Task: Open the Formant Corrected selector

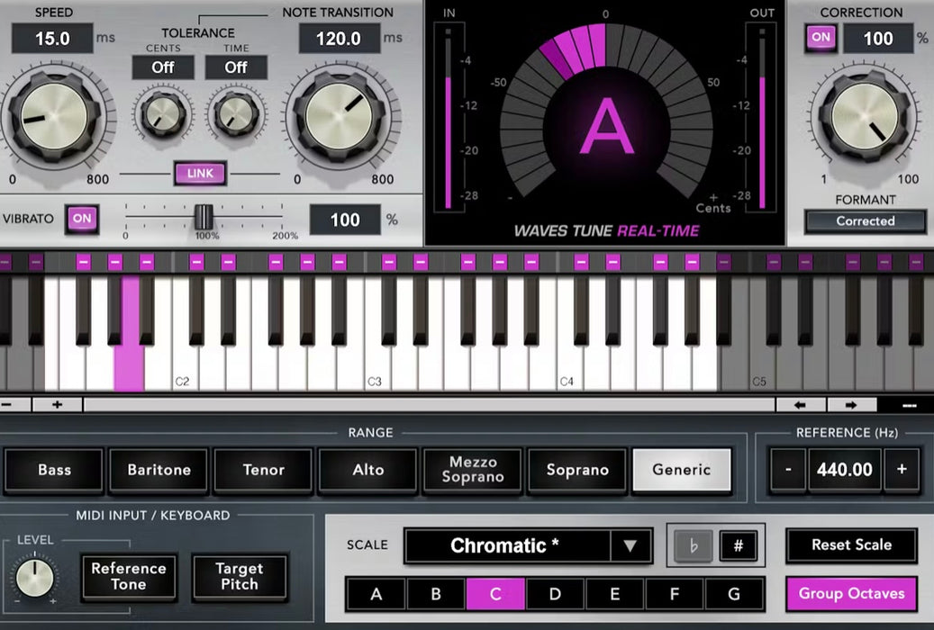Action: [866, 220]
